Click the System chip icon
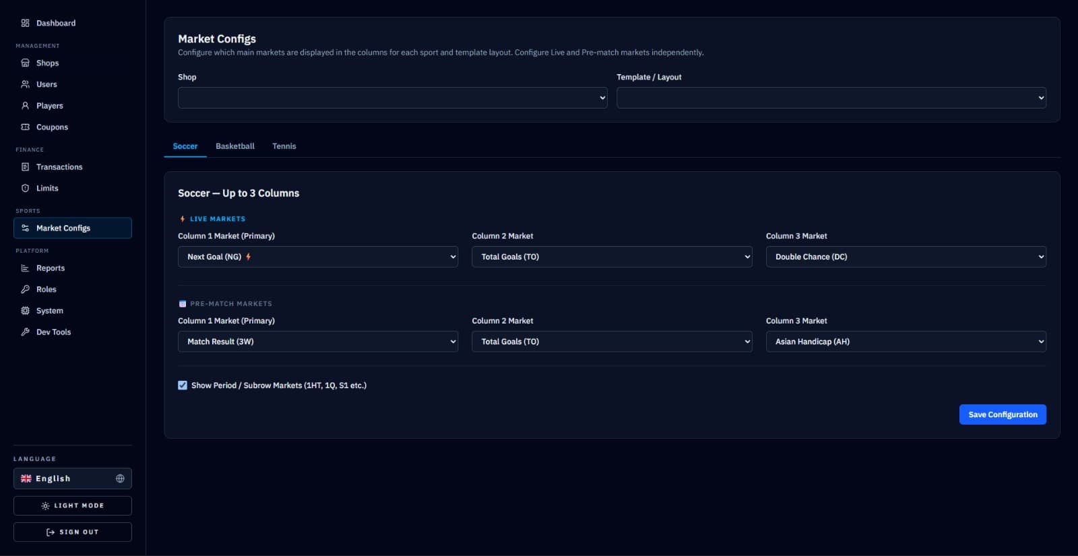This screenshot has width=1078, height=556. (x=25, y=311)
